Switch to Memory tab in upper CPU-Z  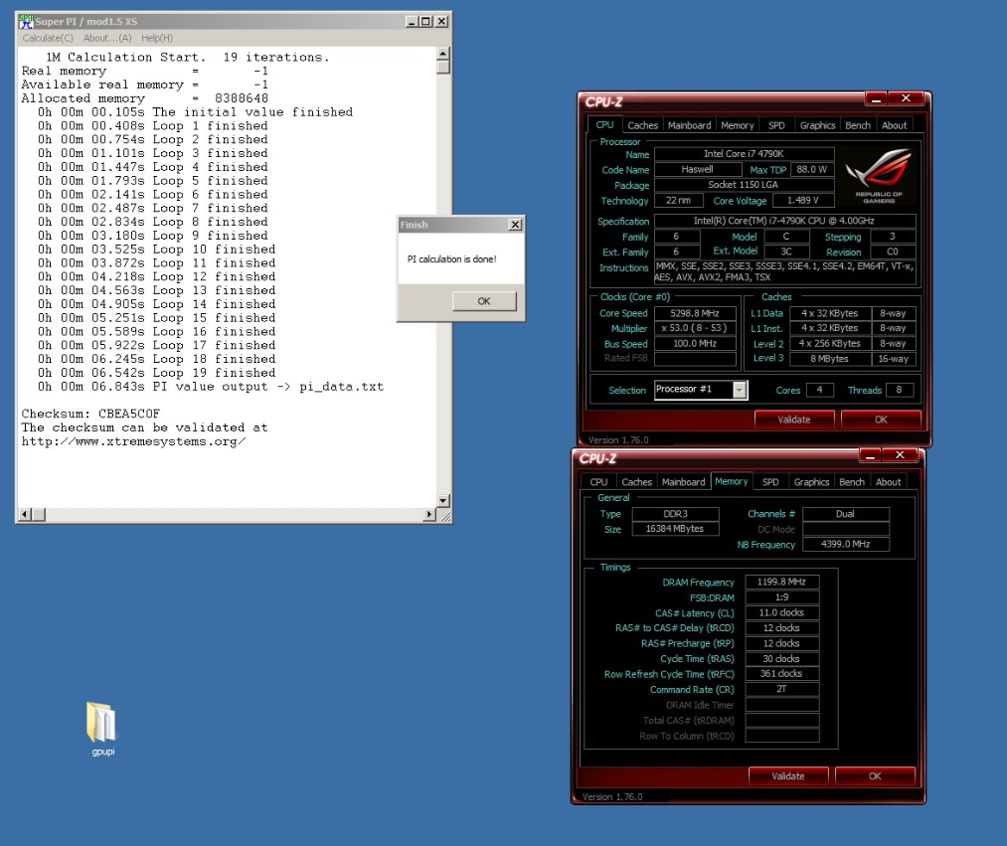[x=737, y=125]
